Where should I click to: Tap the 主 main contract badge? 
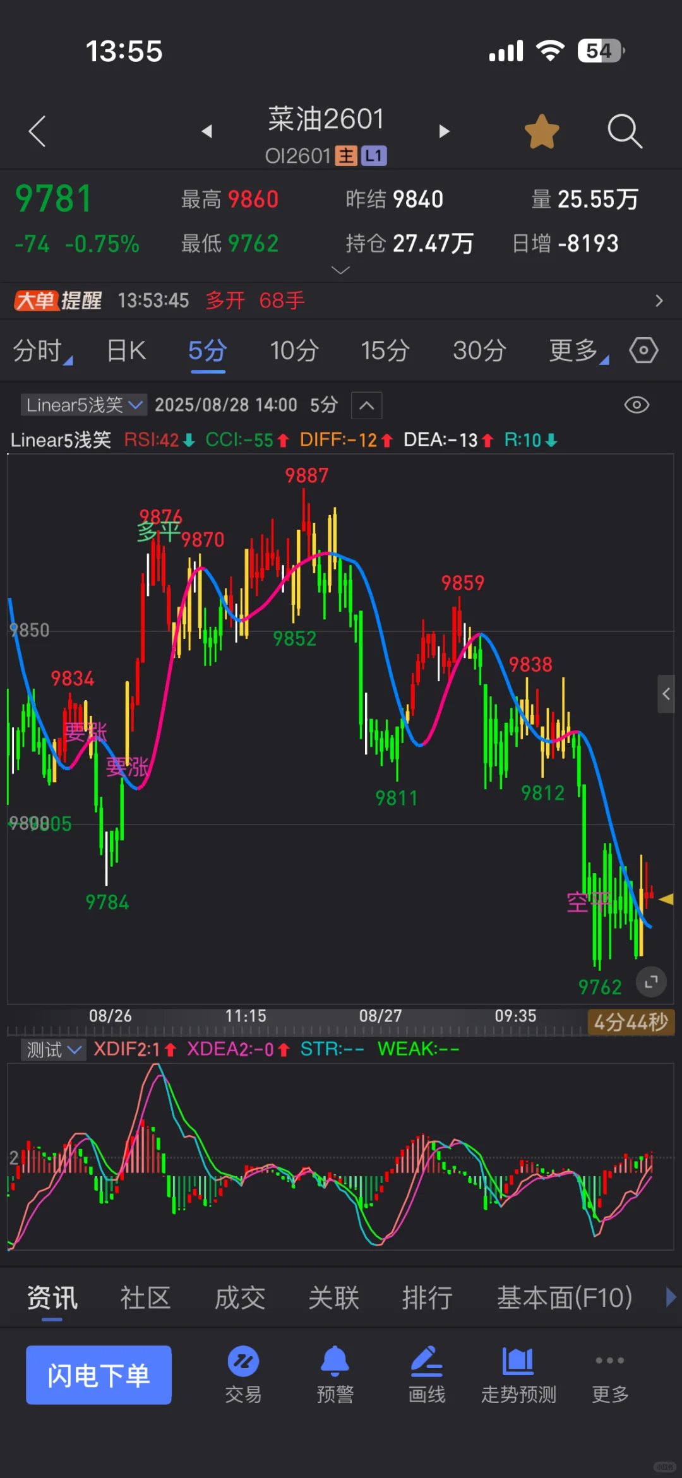click(346, 155)
